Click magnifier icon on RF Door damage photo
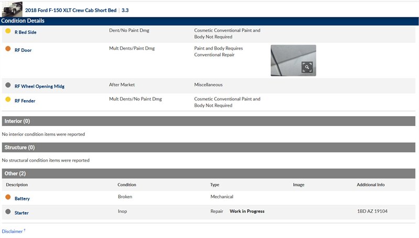This screenshot has width=419, height=238. click(307, 67)
